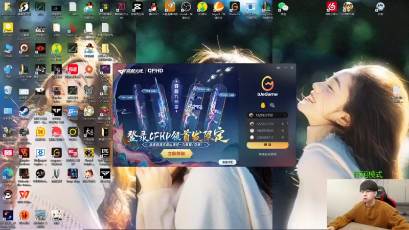Click the CFHD promotional banner image
Screen dimensions: 409x230
[x=176, y=114]
